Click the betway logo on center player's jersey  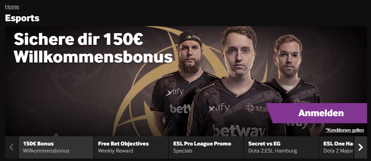[239, 131]
